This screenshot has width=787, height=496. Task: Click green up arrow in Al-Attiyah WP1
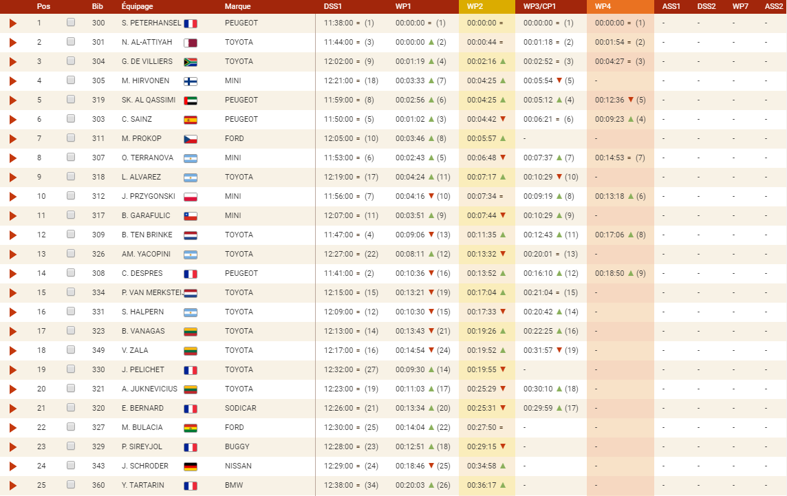(431, 42)
